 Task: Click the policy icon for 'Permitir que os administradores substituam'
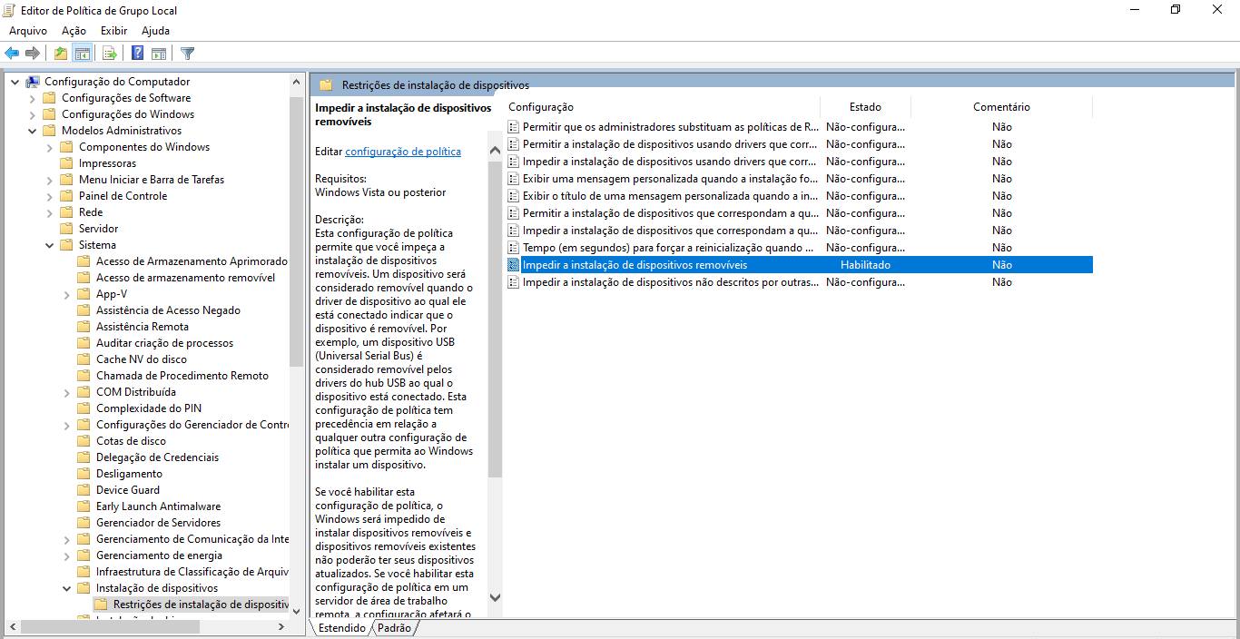pyautogui.click(x=514, y=127)
